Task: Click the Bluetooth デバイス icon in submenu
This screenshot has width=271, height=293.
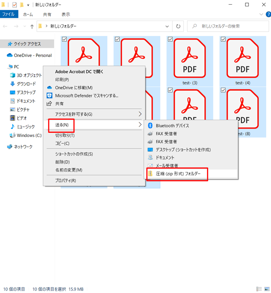Action: pos(150,126)
